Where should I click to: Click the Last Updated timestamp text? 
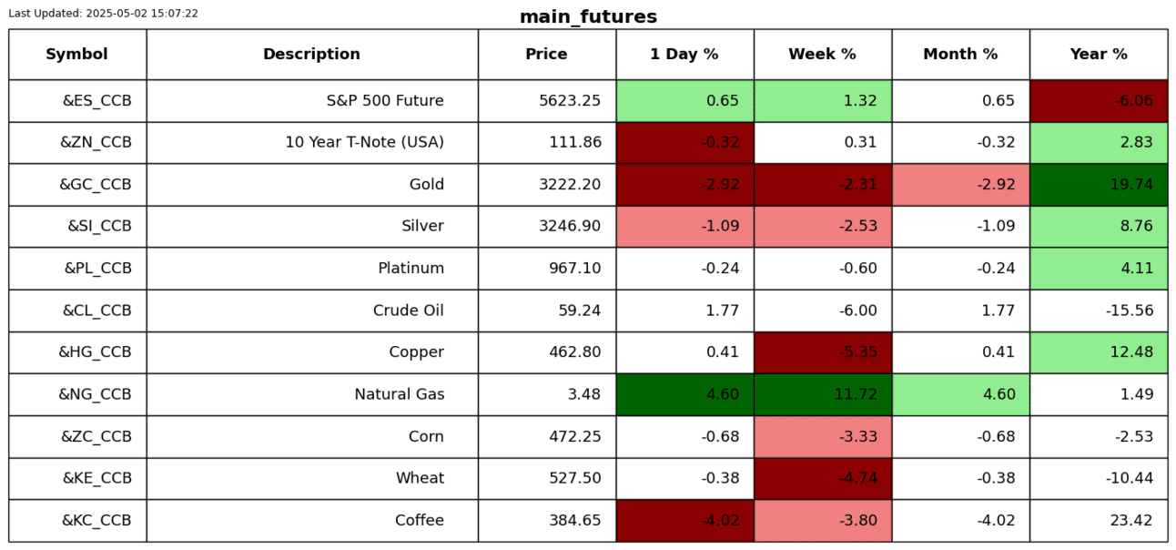click(x=103, y=14)
